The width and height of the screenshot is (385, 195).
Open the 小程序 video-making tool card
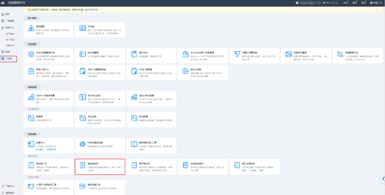(x=31, y=185)
